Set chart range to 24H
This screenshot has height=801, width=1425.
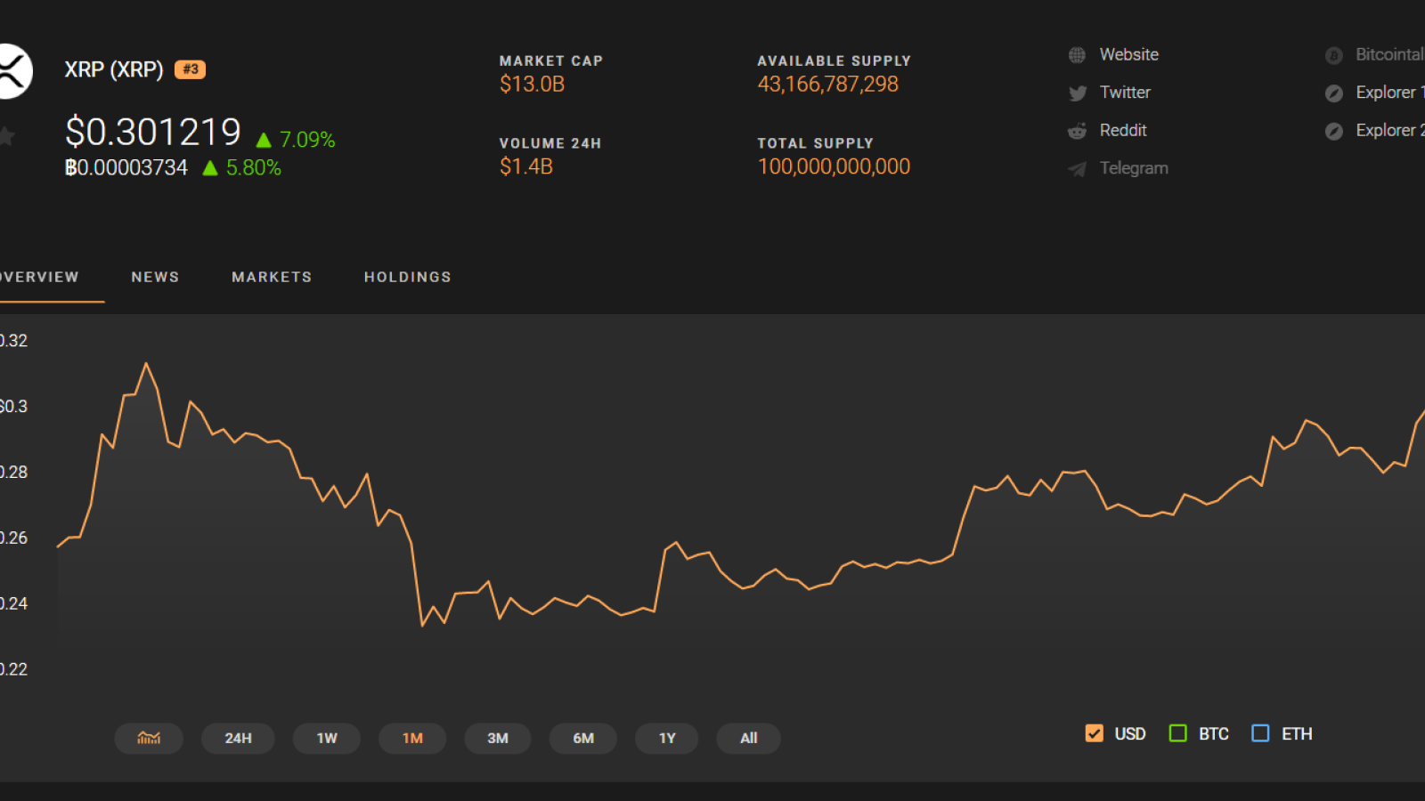click(238, 738)
